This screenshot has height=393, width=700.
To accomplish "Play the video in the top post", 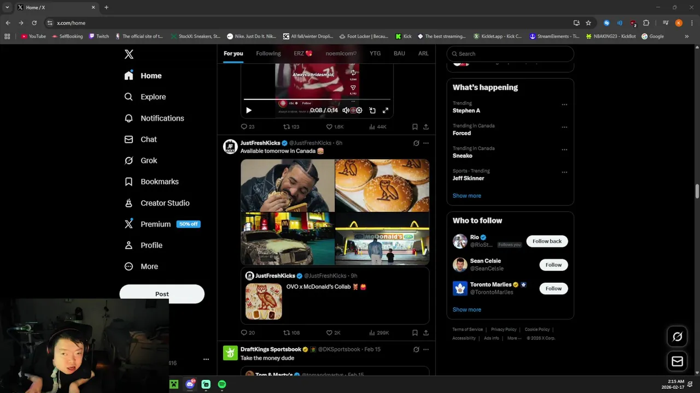I will click(x=249, y=110).
